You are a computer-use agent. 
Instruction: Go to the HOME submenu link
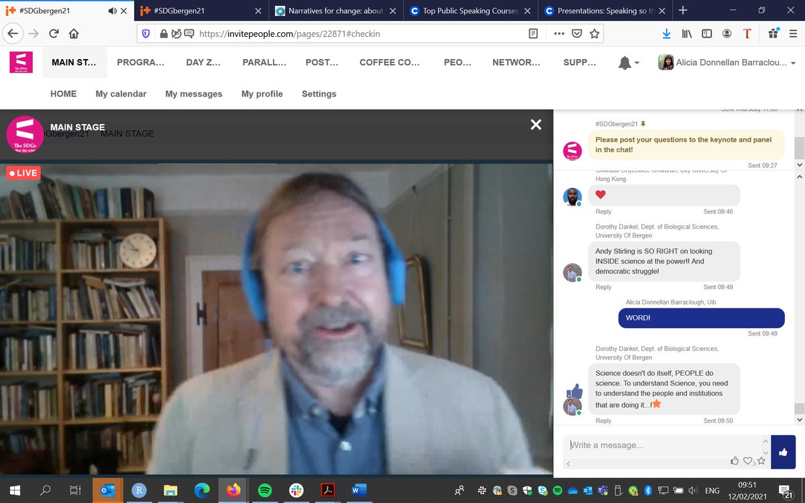(63, 94)
